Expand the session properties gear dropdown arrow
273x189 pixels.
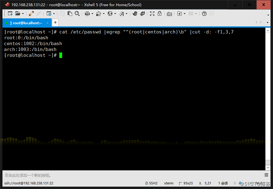pos(54,14)
